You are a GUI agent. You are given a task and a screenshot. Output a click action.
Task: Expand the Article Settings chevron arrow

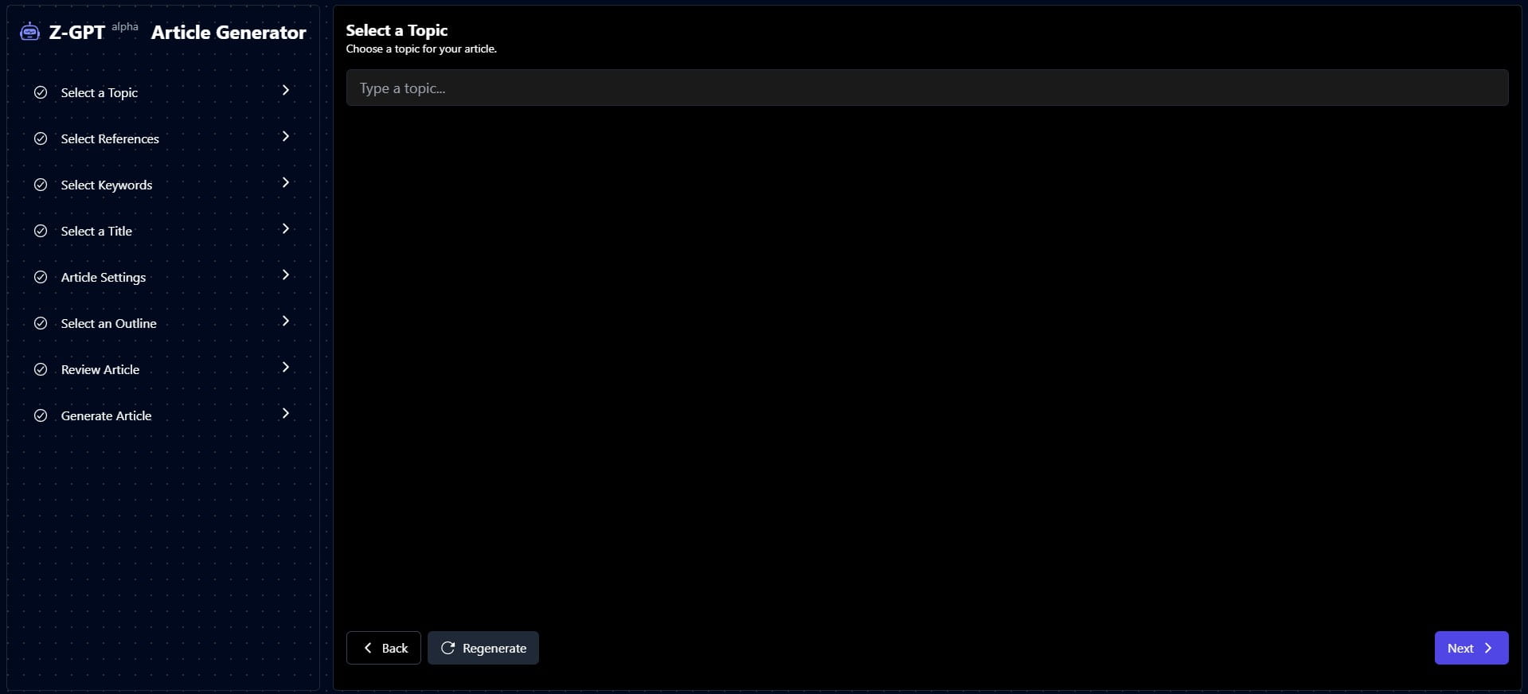coord(285,275)
